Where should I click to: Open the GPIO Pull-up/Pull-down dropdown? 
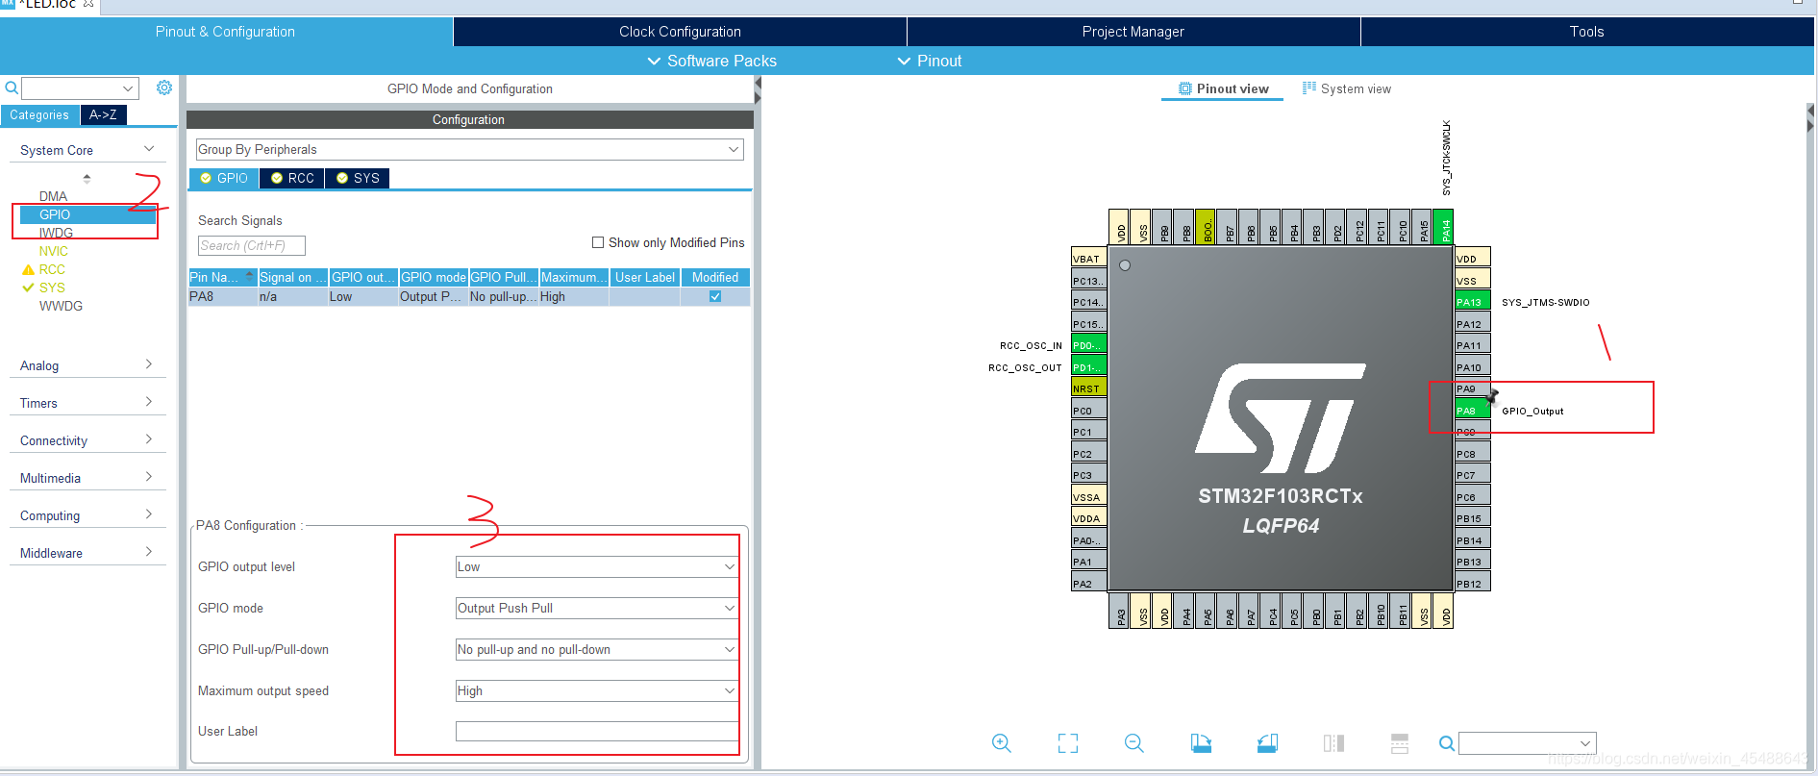(596, 649)
